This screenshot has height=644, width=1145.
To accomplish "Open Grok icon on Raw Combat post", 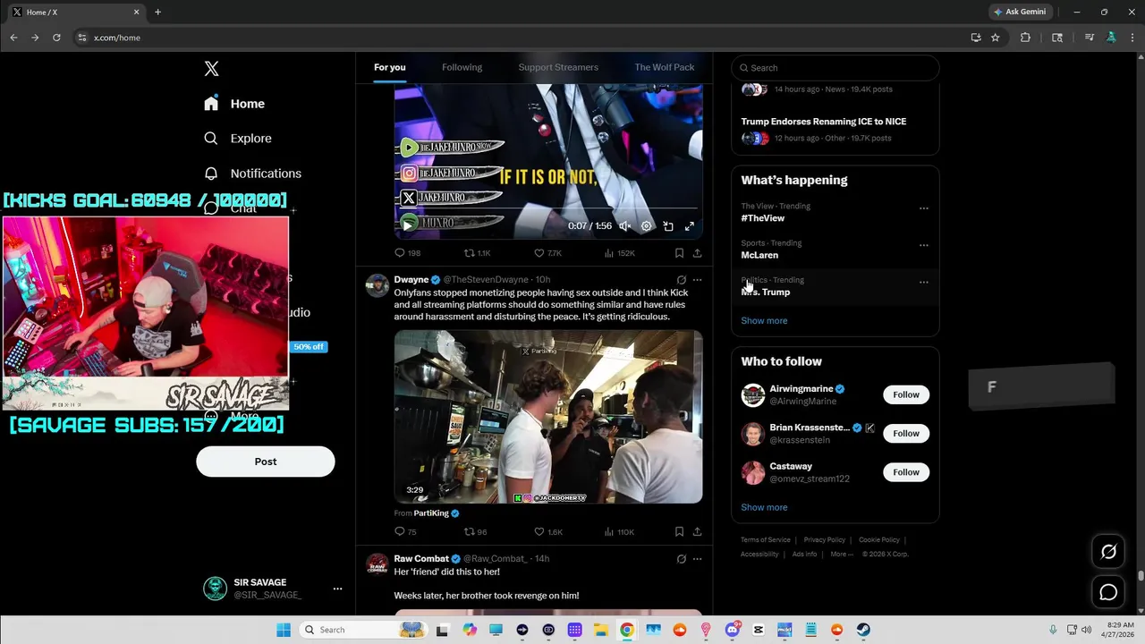I will tap(681, 559).
